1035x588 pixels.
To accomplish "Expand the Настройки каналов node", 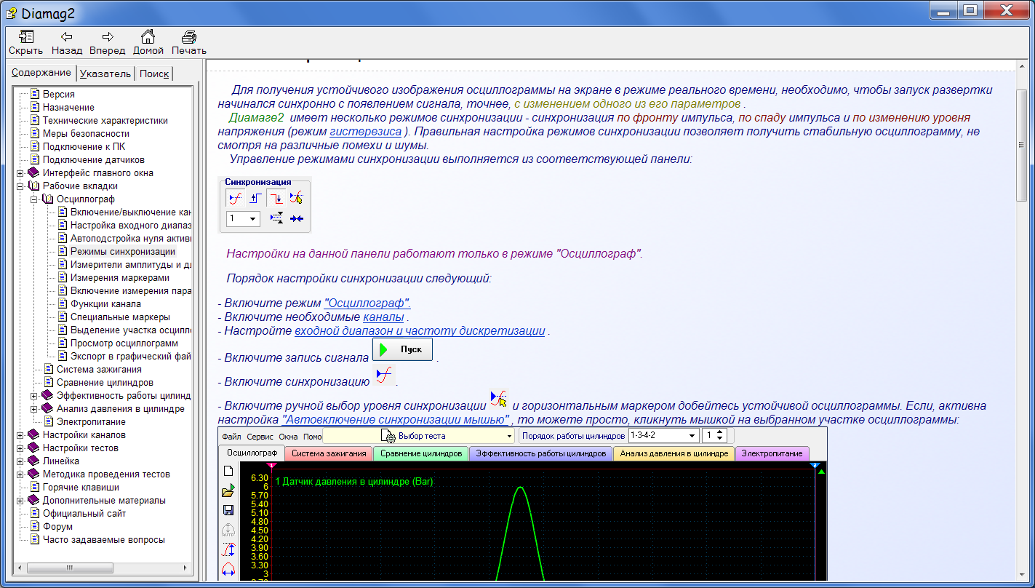I will (20, 435).
